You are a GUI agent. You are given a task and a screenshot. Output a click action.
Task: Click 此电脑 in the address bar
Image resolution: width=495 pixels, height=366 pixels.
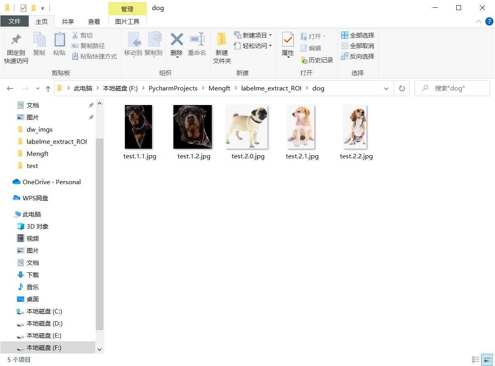tap(83, 88)
